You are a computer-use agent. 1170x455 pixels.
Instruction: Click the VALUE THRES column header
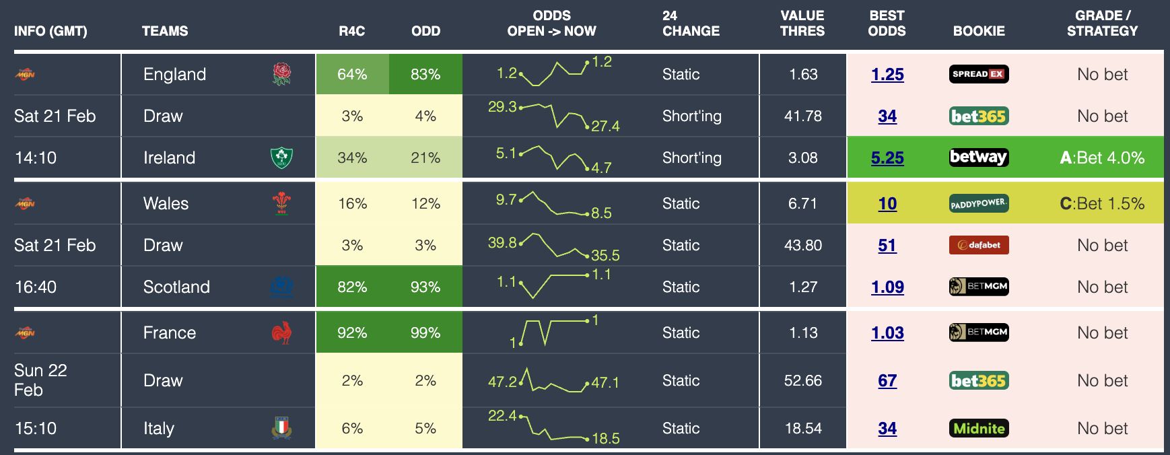[x=802, y=24]
